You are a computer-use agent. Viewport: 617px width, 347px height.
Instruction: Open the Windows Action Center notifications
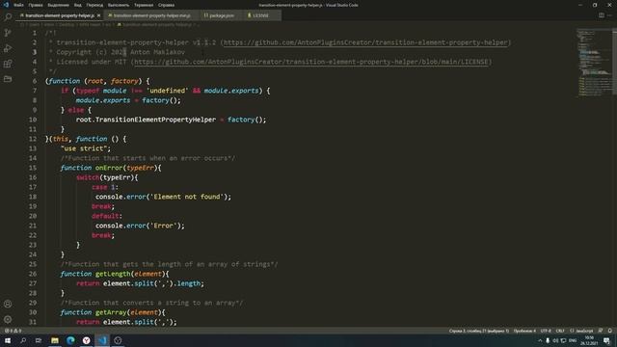[606, 340]
